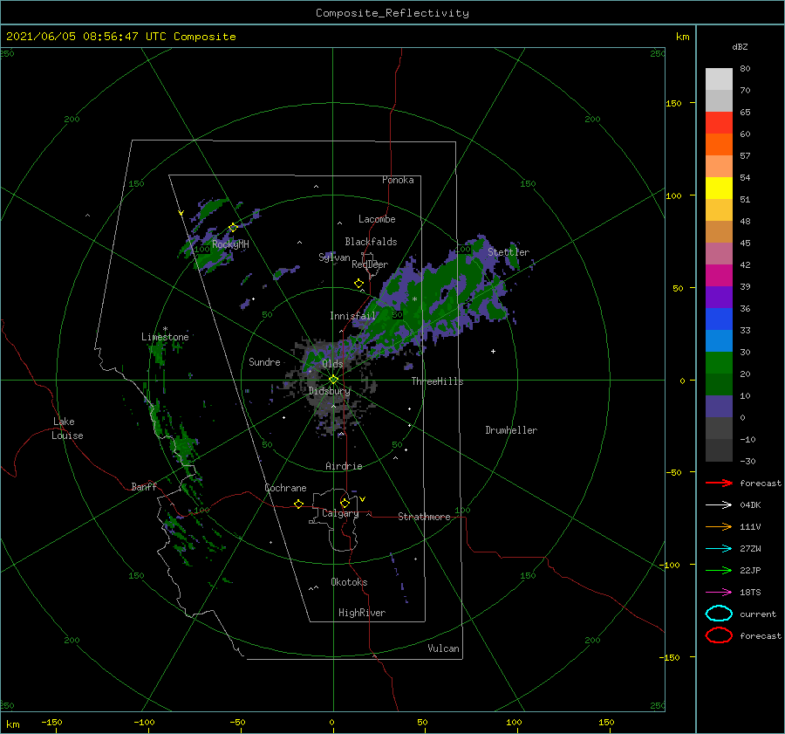The height and width of the screenshot is (734, 785).
Task: Click the km unit label at top right
Action: [682, 37]
